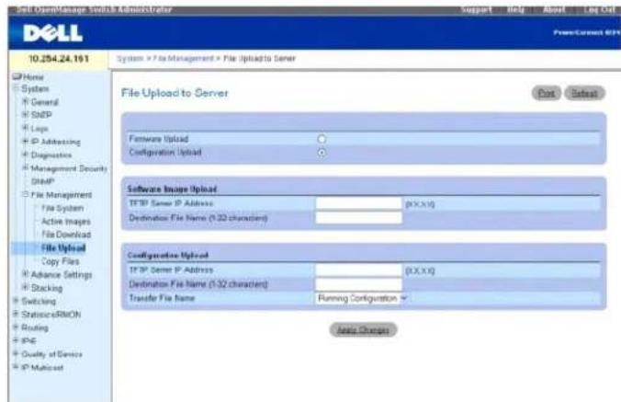Click Configuration Upload Destination File Name field
The image size is (621, 402).
[359, 284]
